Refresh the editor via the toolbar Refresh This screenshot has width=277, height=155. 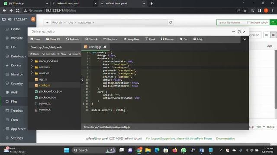[x=73, y=39]
